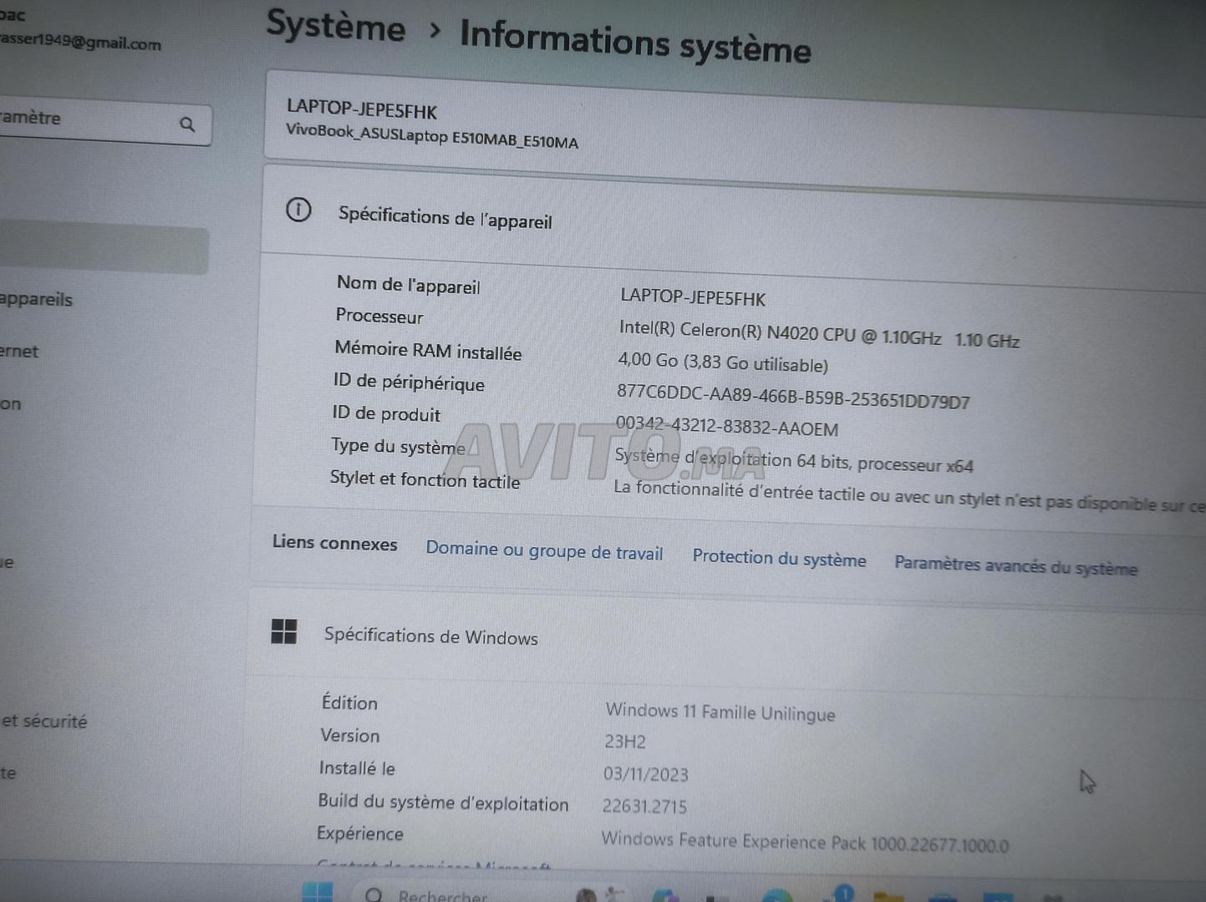Select Windows Feature Experience Pack value
The width and height of the screenshot is (1206, 902).
pos(805,842)
